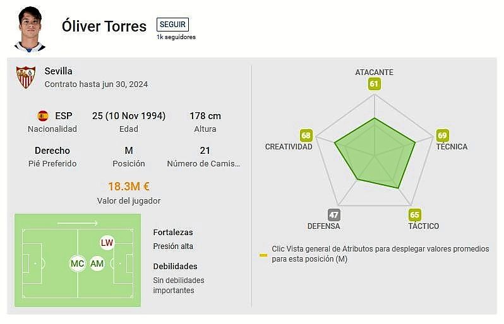Click the Presión alta strength text
This screenshot has height=324, width=504.
click(x=173, y=246)
